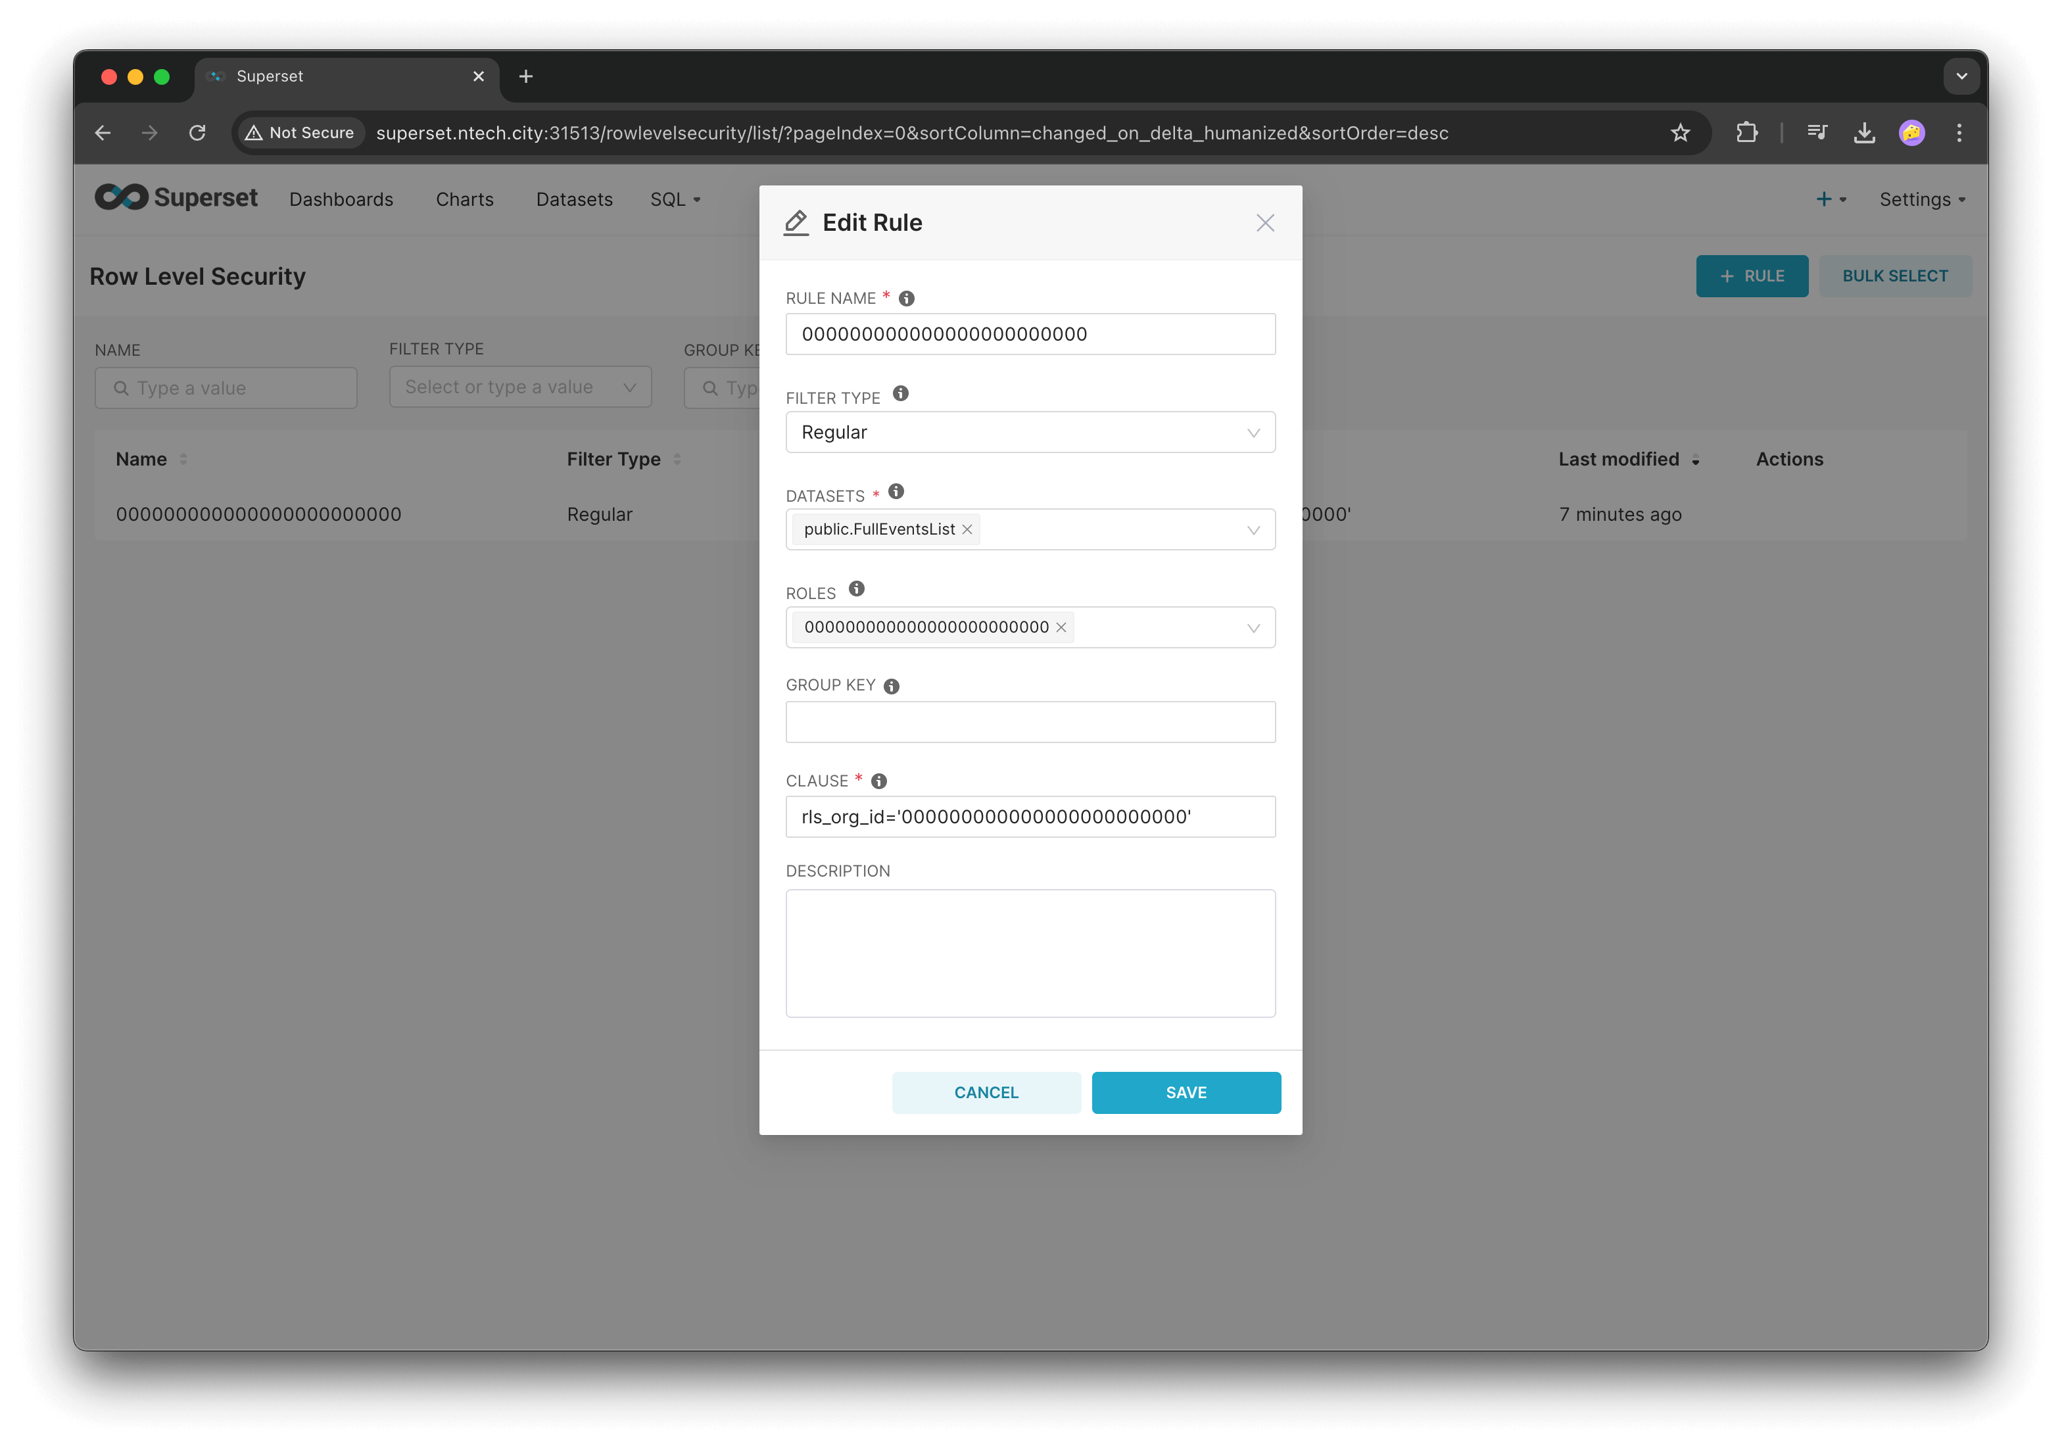Click the Filter Type info icon
This screenshot has height=1448, width=2062.
coord(900,393)
